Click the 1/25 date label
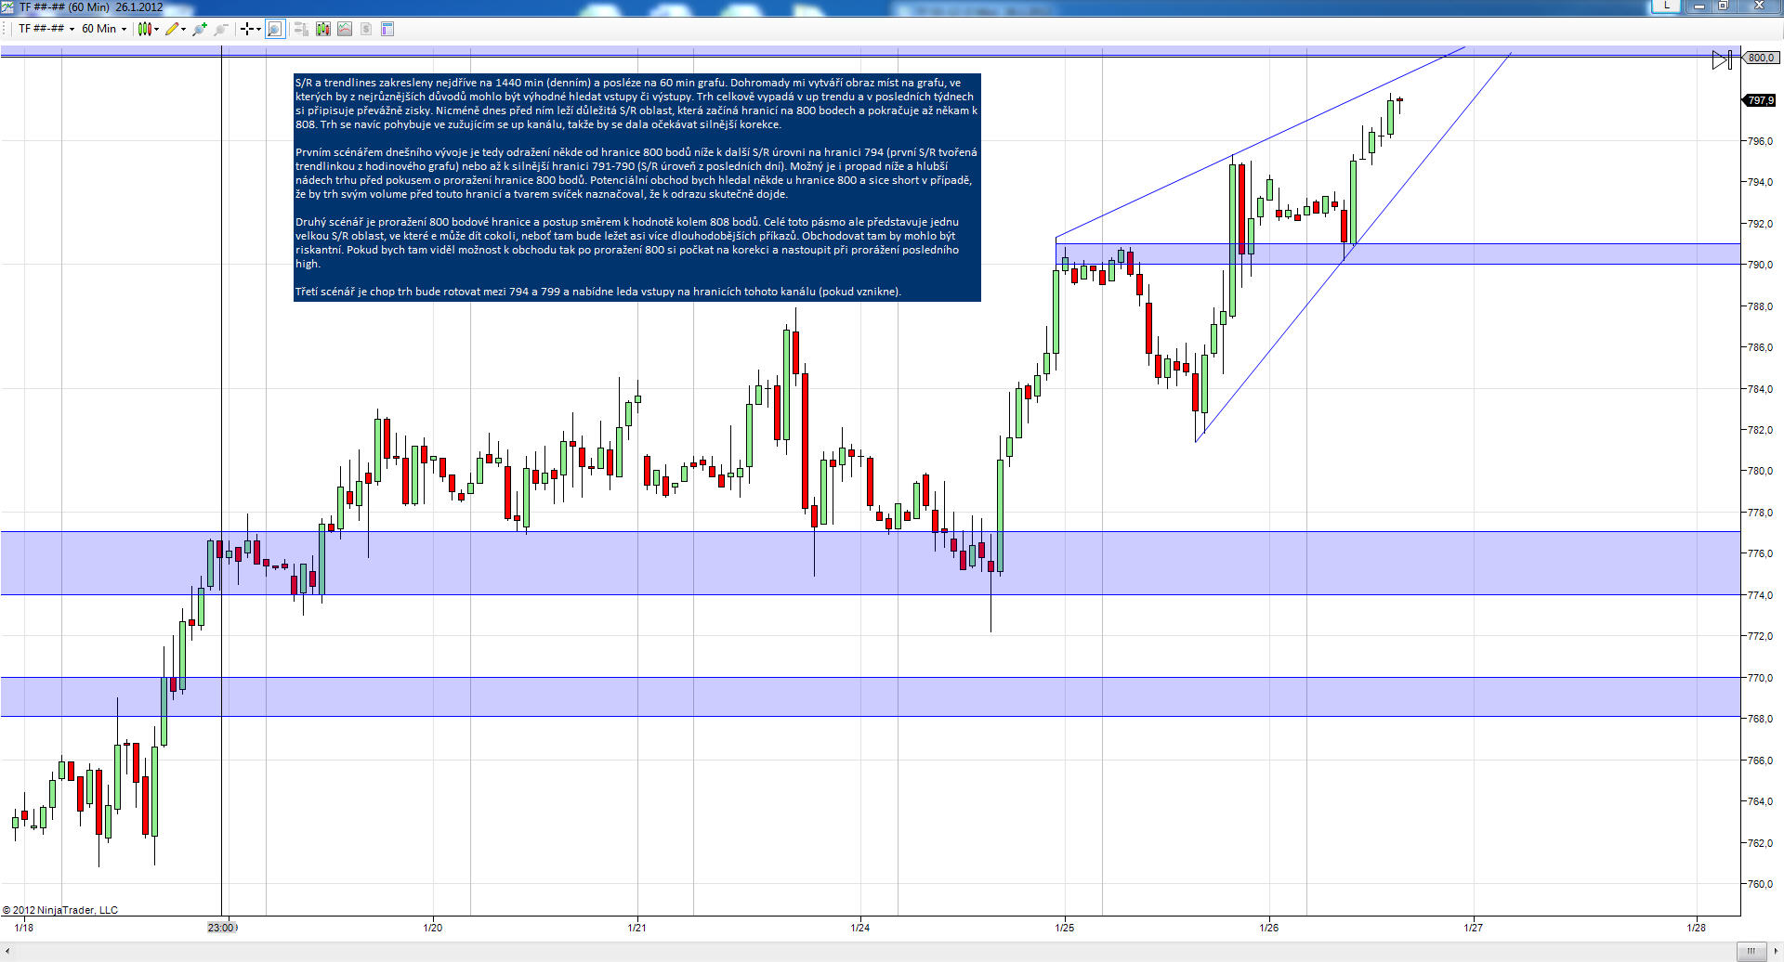The width and height of the screenshot is (1784, 962). click(x=1065, y=927)
